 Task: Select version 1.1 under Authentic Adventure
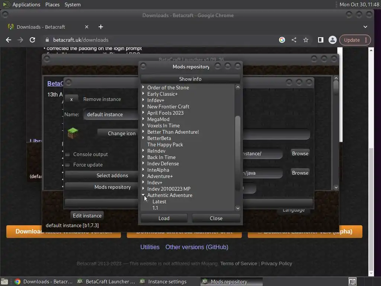[x=155, y=208]
